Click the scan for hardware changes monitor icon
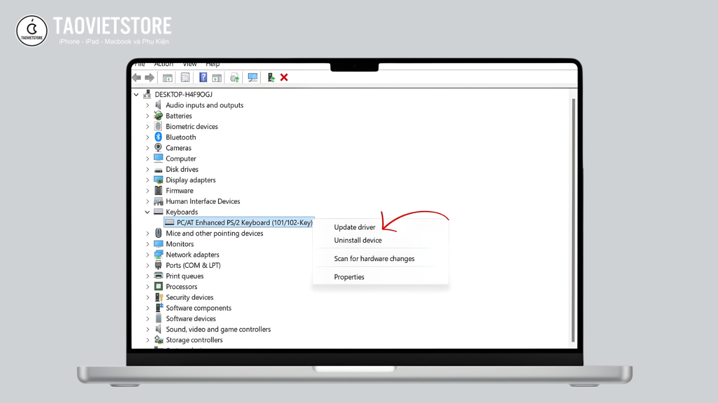The image size is (718, 403). click(x=253, y=78)
